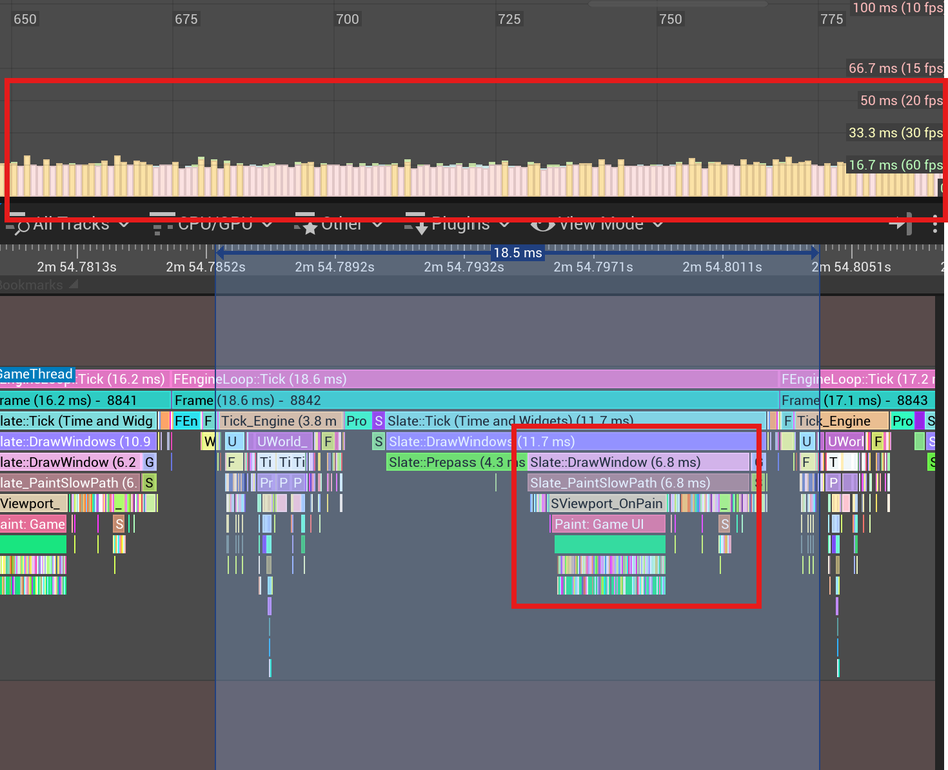The width and height of the screenshot is (948, 770).
Task: Select the Slate::Prepass (4.3 ms) event
Action: (x=457, y=462)
